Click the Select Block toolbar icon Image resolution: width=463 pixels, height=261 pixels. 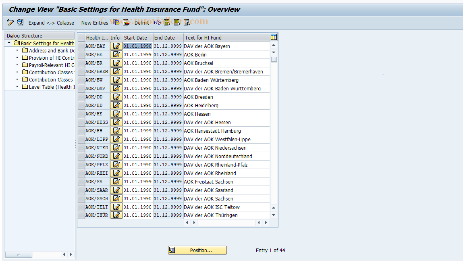tap(177, 23)
